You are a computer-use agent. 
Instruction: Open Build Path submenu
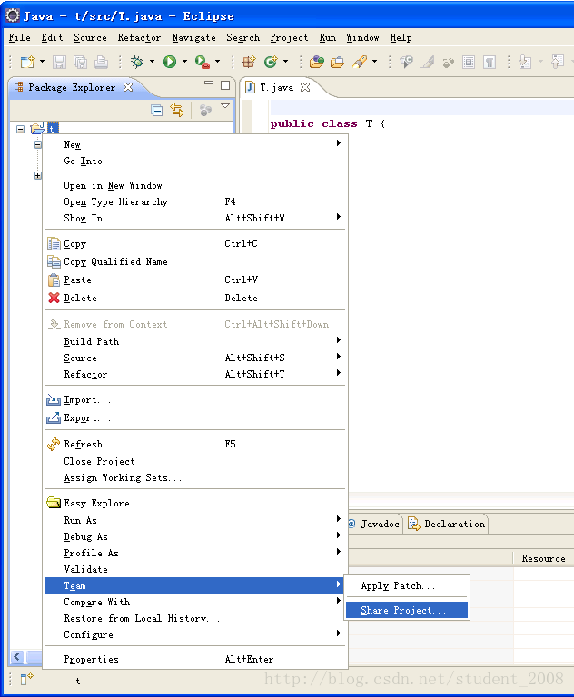click(195, 341)
